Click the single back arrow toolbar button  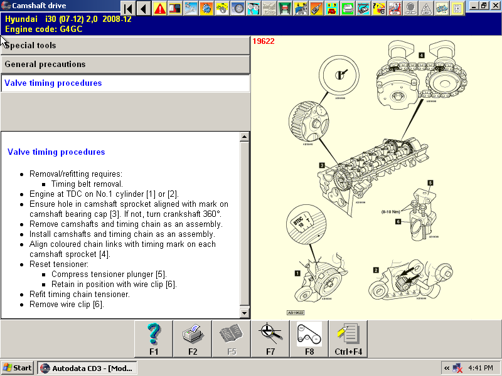tap(144, 8)
